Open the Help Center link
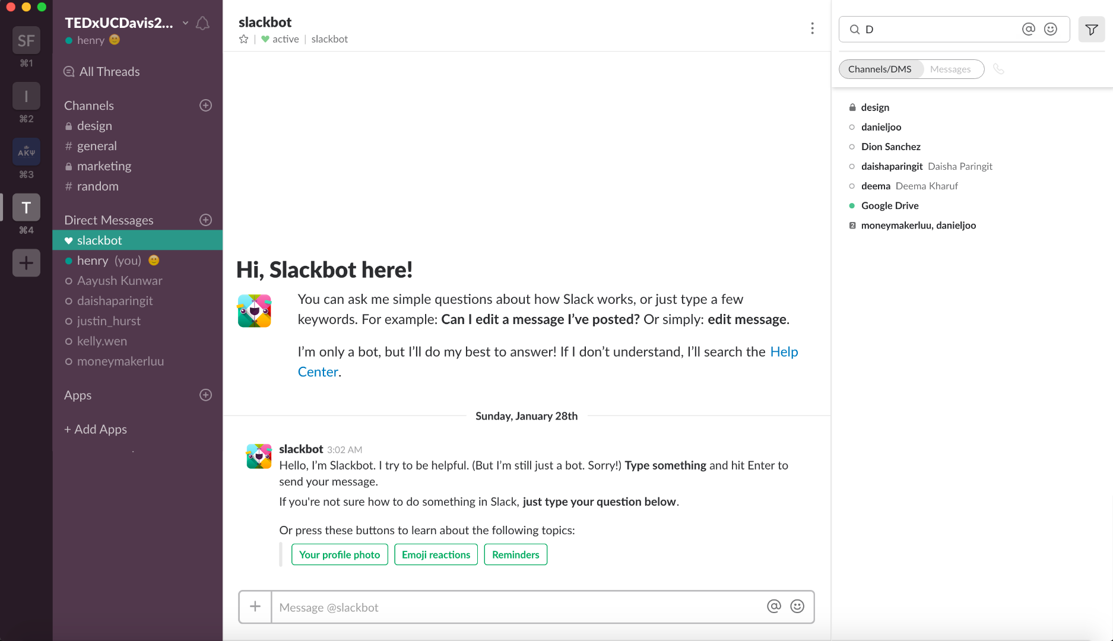Screen dimensions: 1113x641 (x=784, y=352)
